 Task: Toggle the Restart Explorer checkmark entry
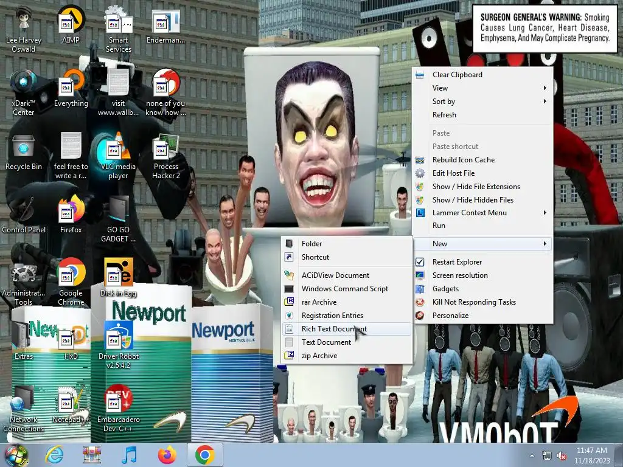click(x=482, y=262)
